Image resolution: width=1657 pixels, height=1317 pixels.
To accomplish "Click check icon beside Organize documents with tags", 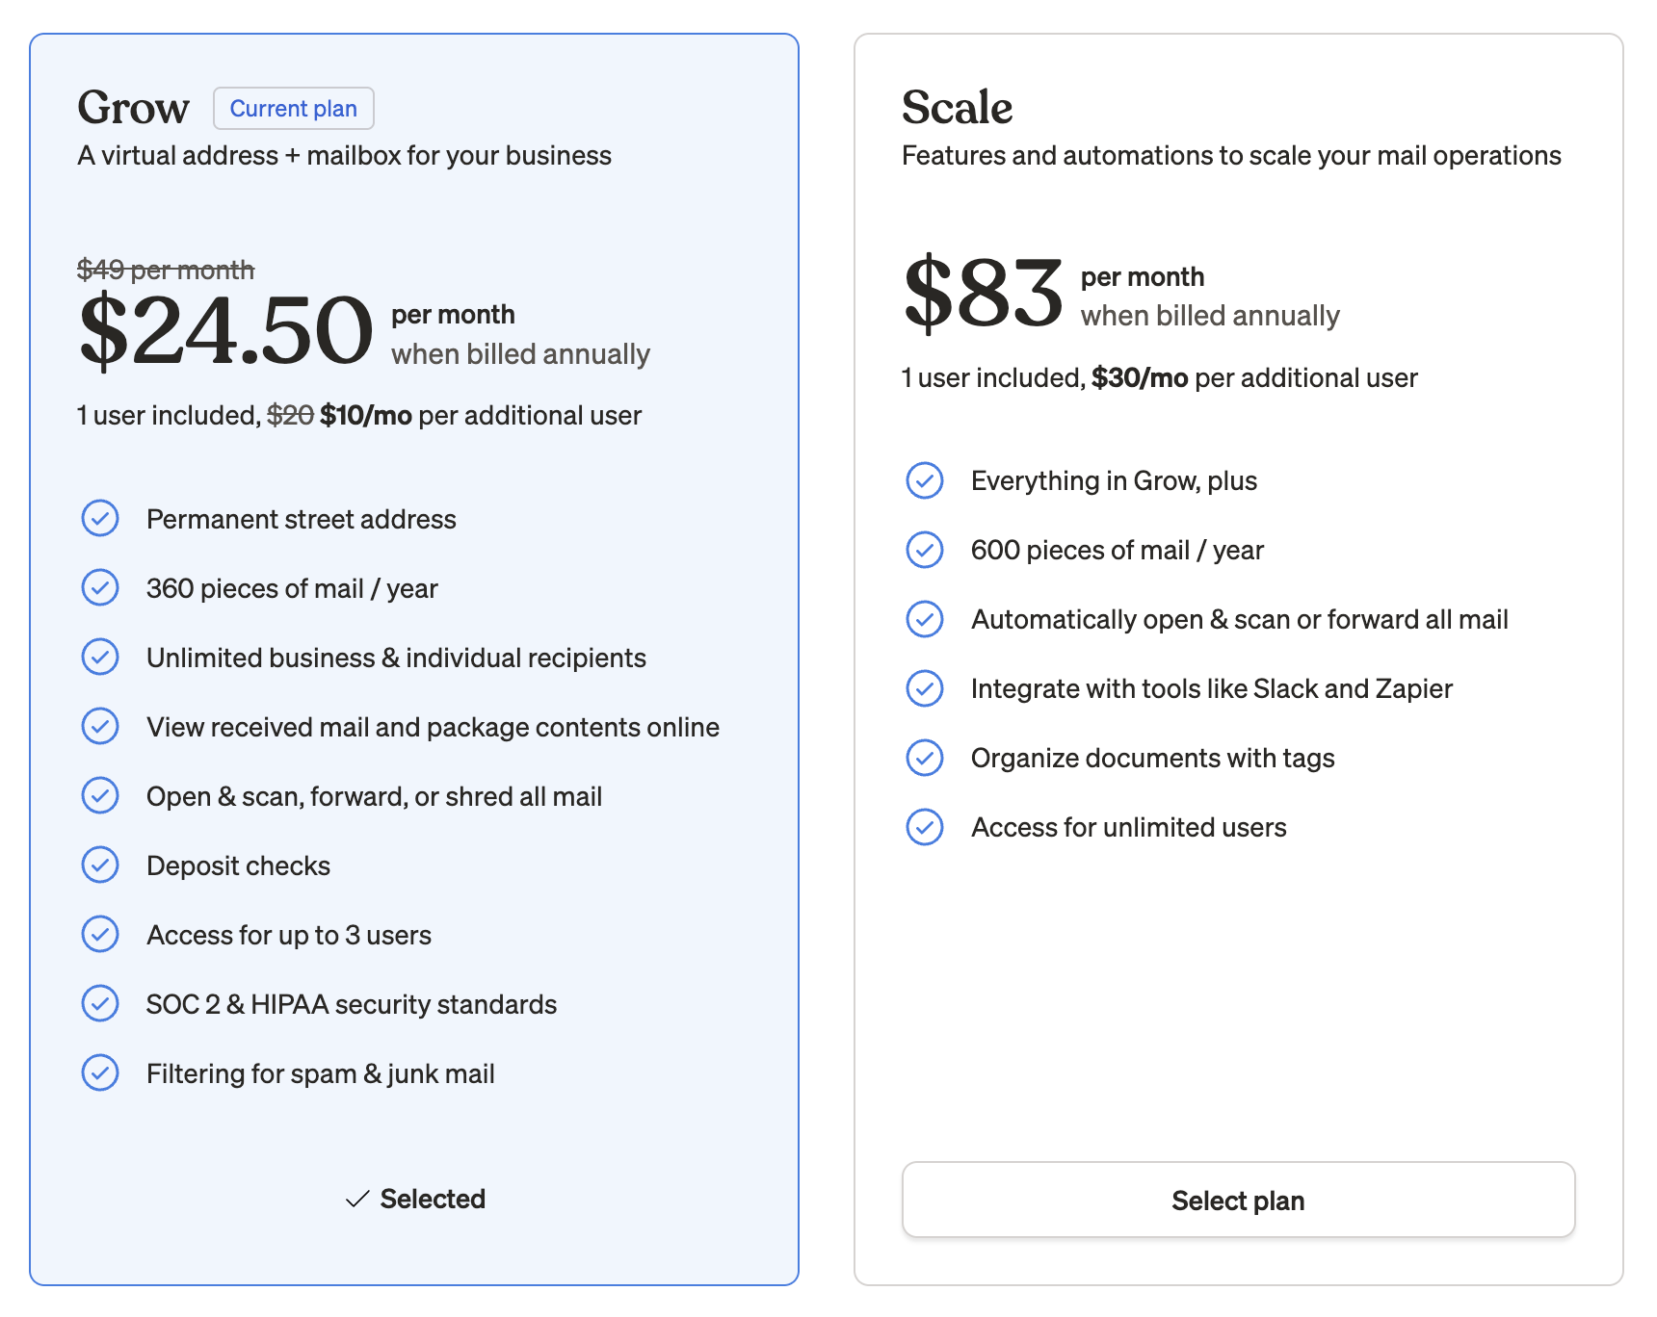I will tap(925, 758).
